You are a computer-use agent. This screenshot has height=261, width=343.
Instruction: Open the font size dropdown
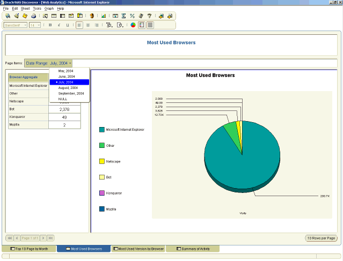(x=35, y=25)
